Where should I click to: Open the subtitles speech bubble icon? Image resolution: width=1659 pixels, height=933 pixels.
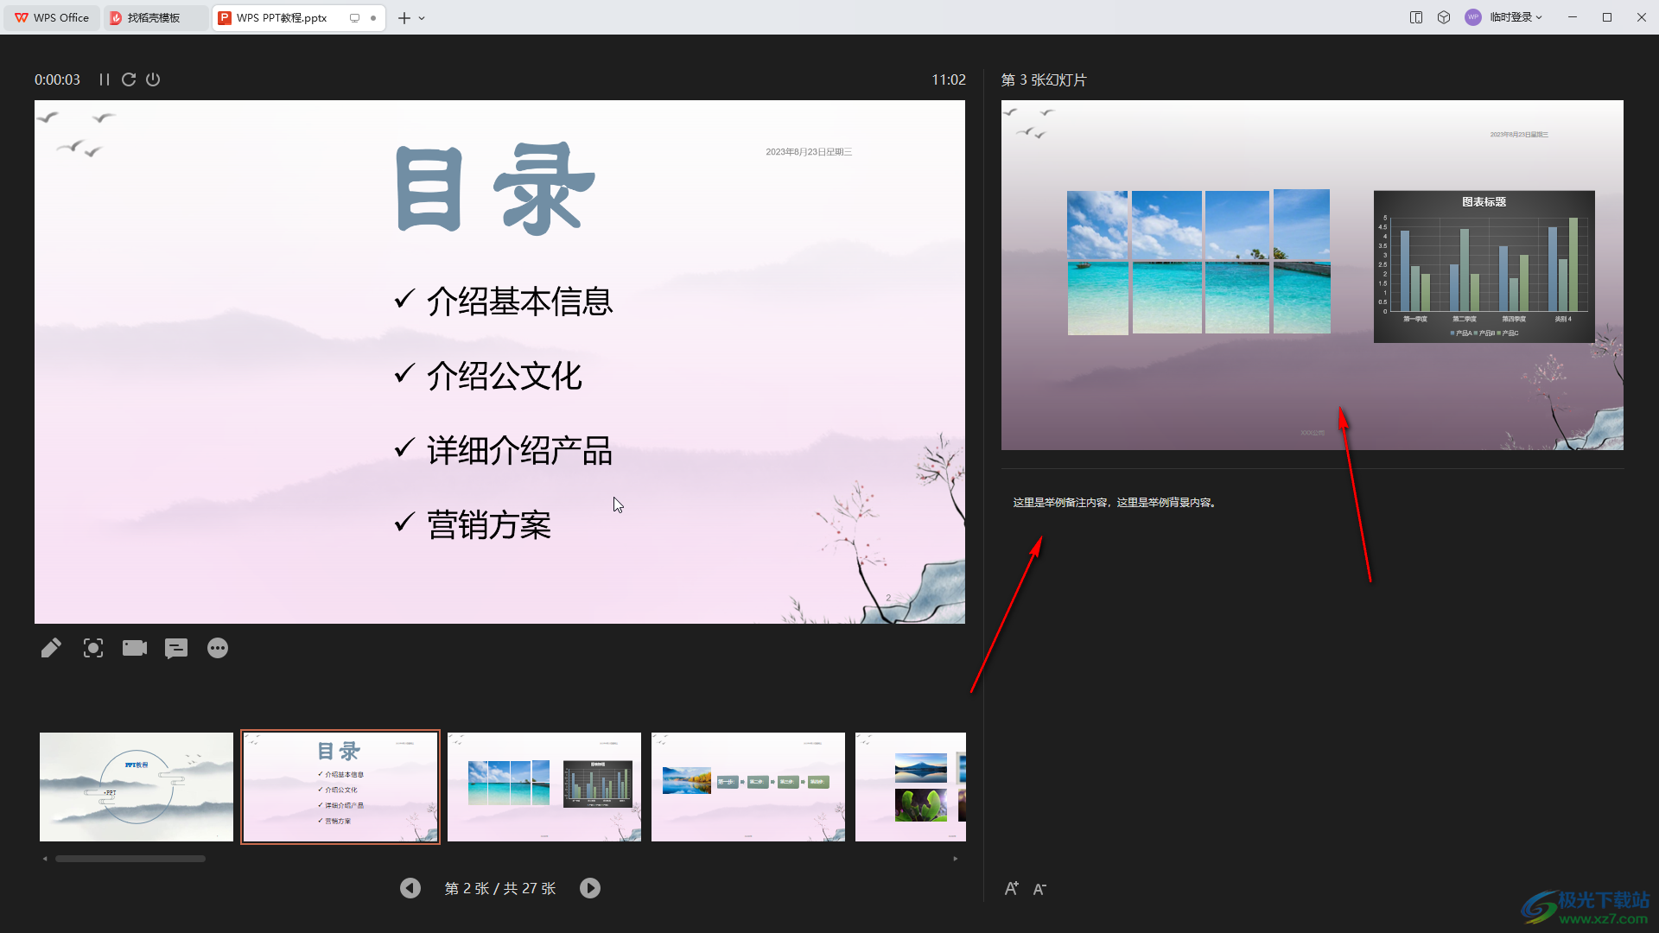[176, 648]
